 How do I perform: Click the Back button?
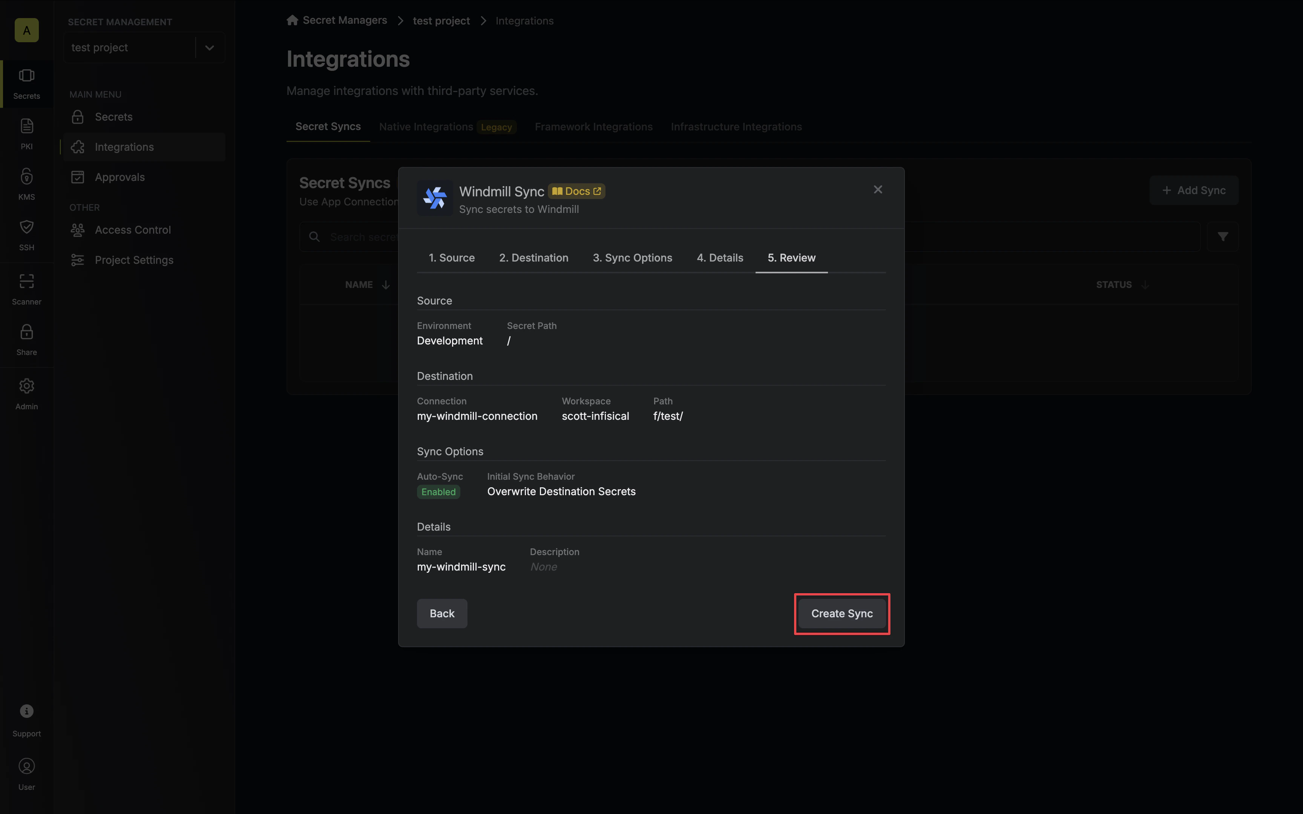442,614
